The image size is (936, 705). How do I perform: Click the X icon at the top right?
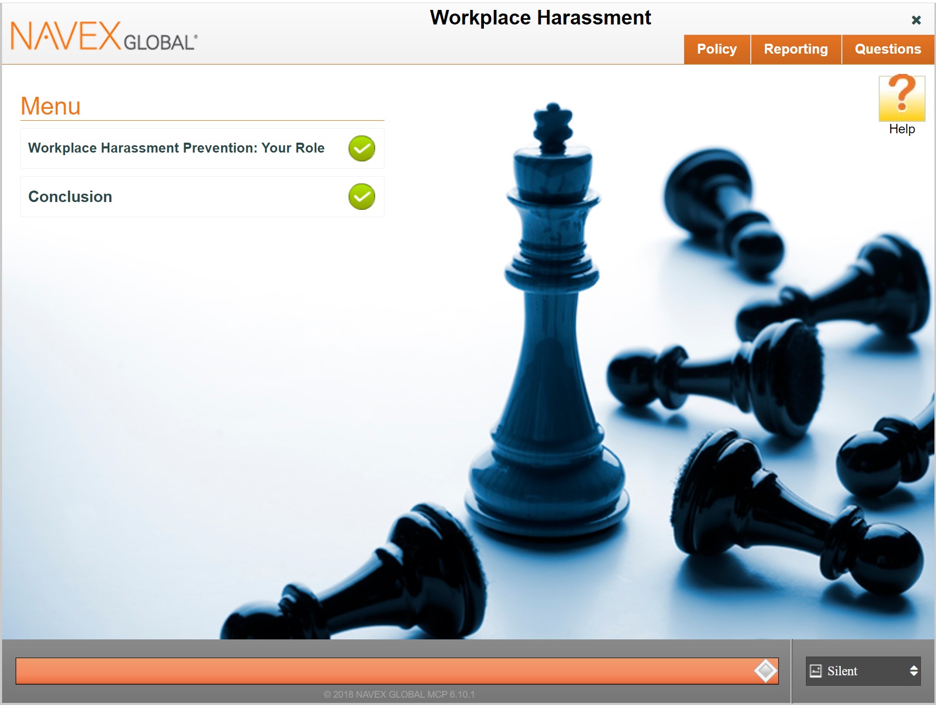coord(916,20)
